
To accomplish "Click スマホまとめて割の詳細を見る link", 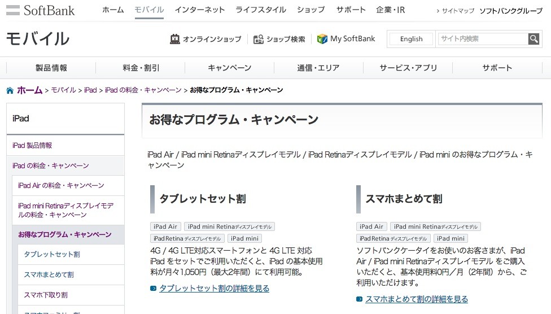I will point(417,299).
